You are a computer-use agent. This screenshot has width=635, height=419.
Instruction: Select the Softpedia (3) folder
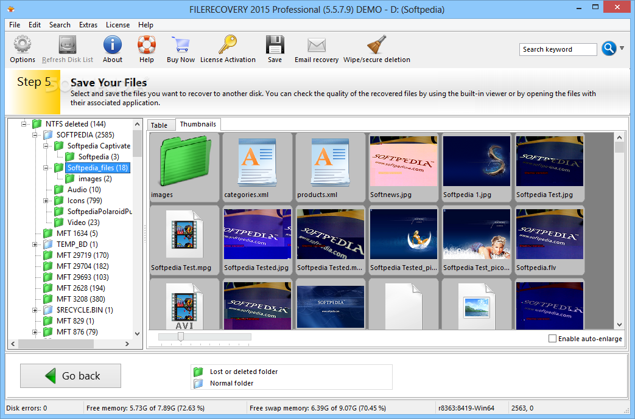pyautogui.click(x=99, y=156)
